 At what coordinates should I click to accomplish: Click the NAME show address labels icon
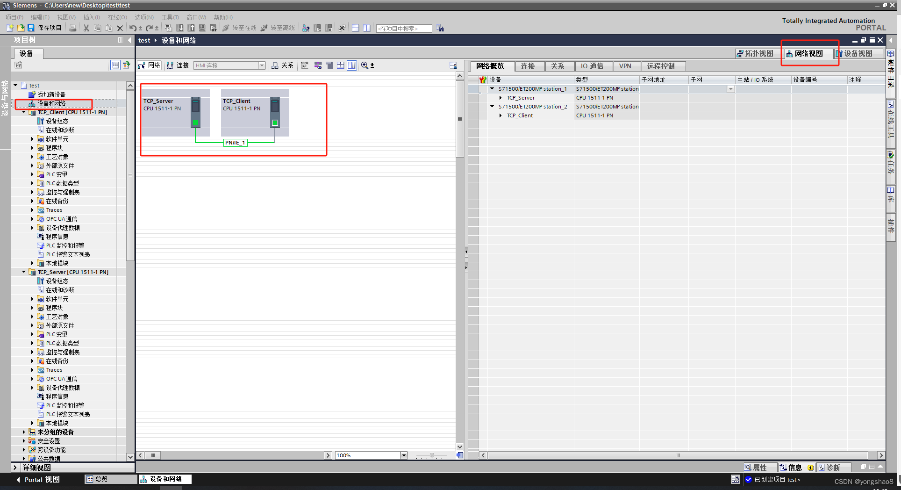(305, 65)
